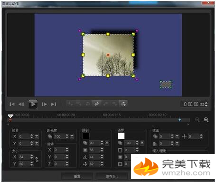This screenshot has height=183, width=216.
Task: Click the reset button left of 保存至
Action: pyautogui.click(x=77, y=176)
